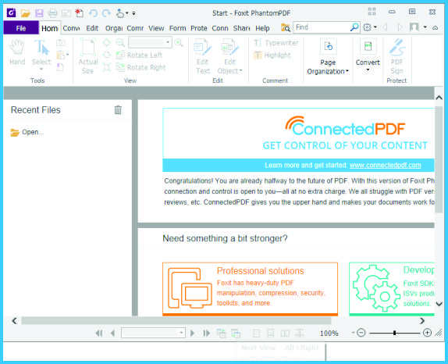Click the zoom in magnifier in View group
This screenshot has height=364, width=448.
coord(179,43)
